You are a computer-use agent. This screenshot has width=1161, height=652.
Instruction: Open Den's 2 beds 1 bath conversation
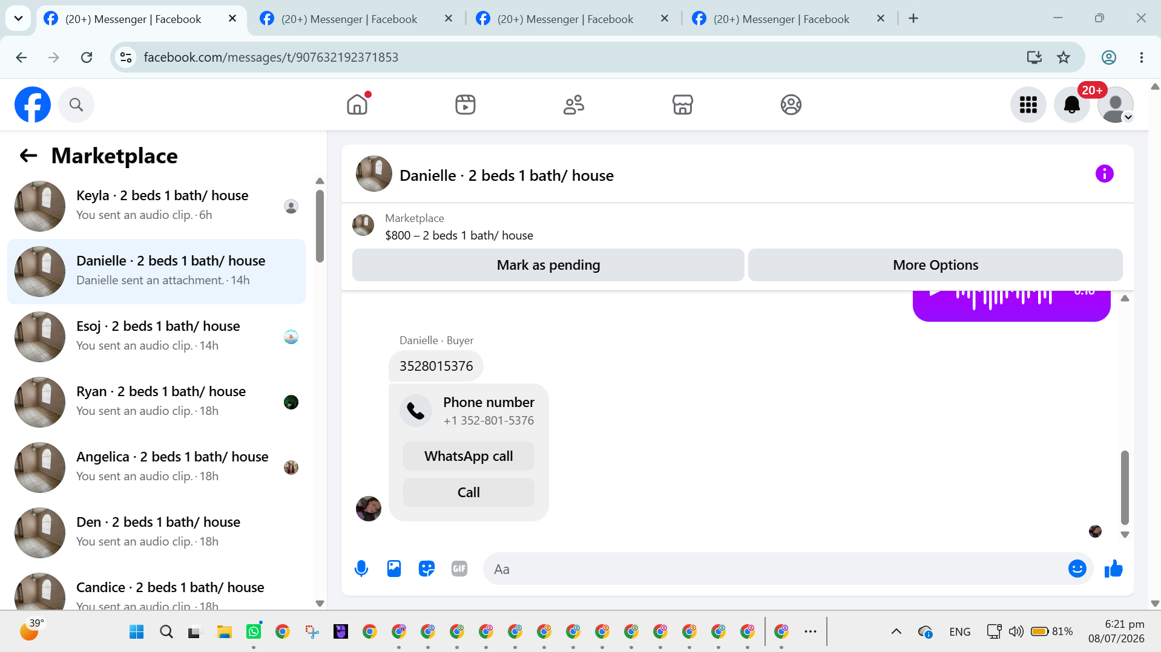(156, 532)
